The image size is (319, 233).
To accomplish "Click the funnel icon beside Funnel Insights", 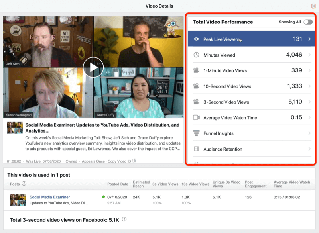I will [196, 133].
